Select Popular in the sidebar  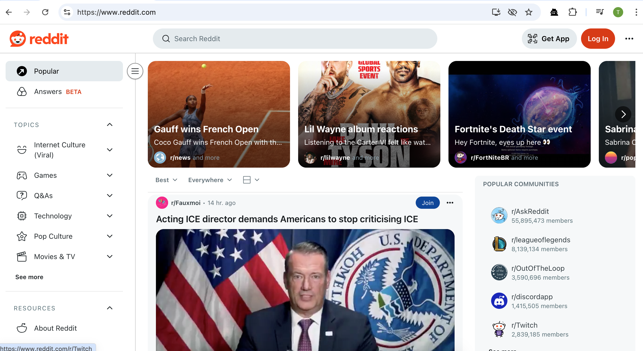coord(64,71)
